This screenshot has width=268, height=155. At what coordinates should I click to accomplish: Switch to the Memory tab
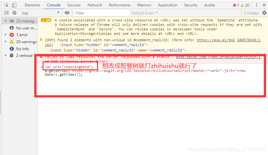pos(144,5)
